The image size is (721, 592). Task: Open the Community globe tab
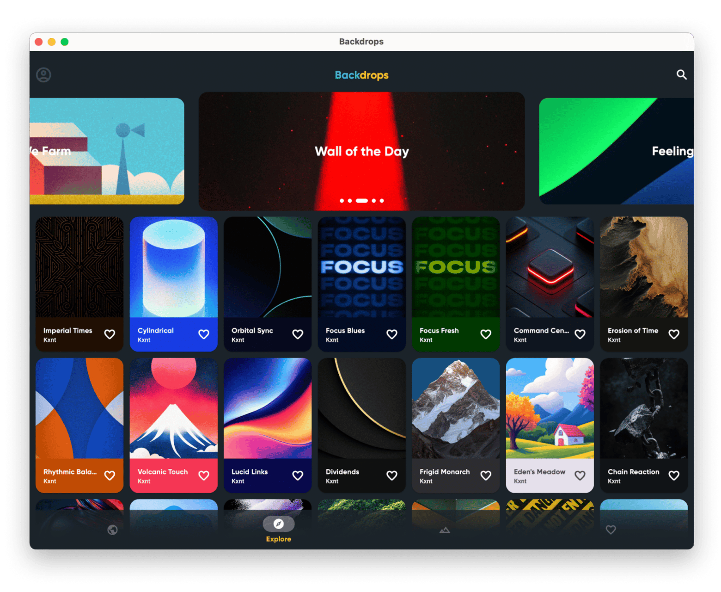pyautogui.click(x=112, y=530)
